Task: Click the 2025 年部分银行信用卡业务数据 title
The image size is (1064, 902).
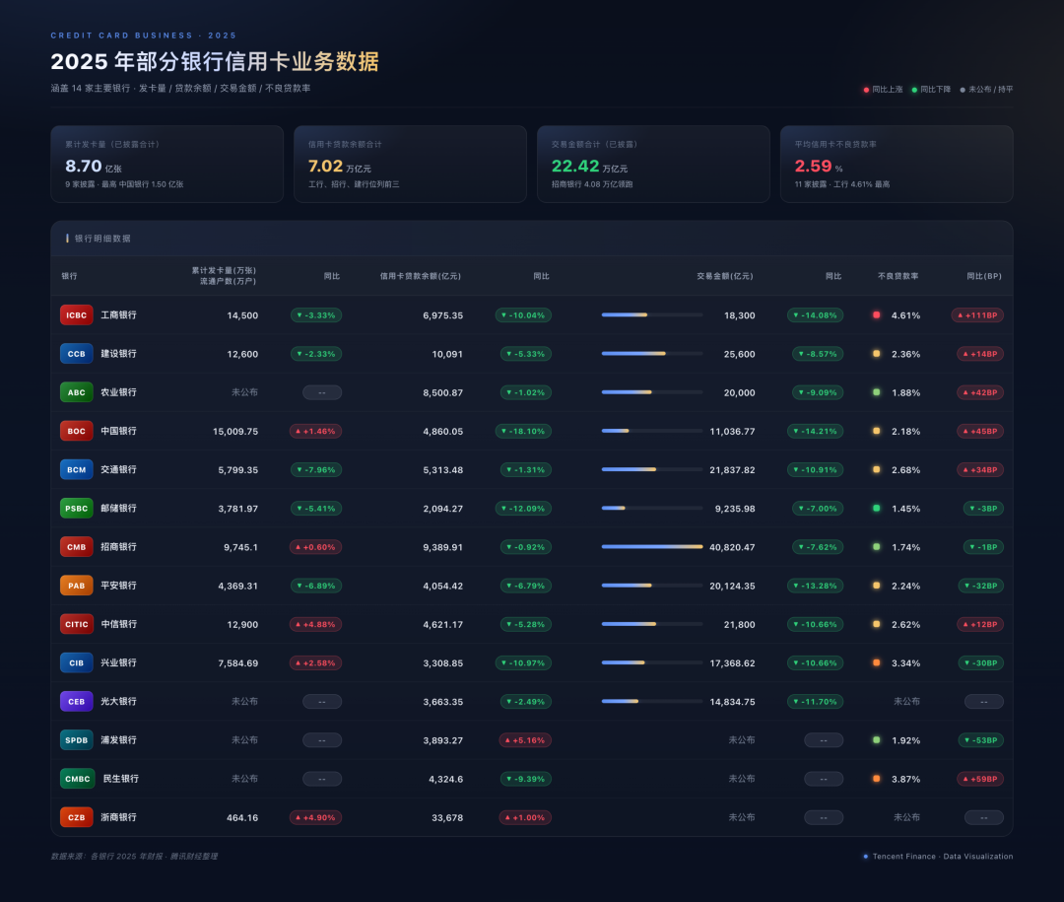Action: 215,62
